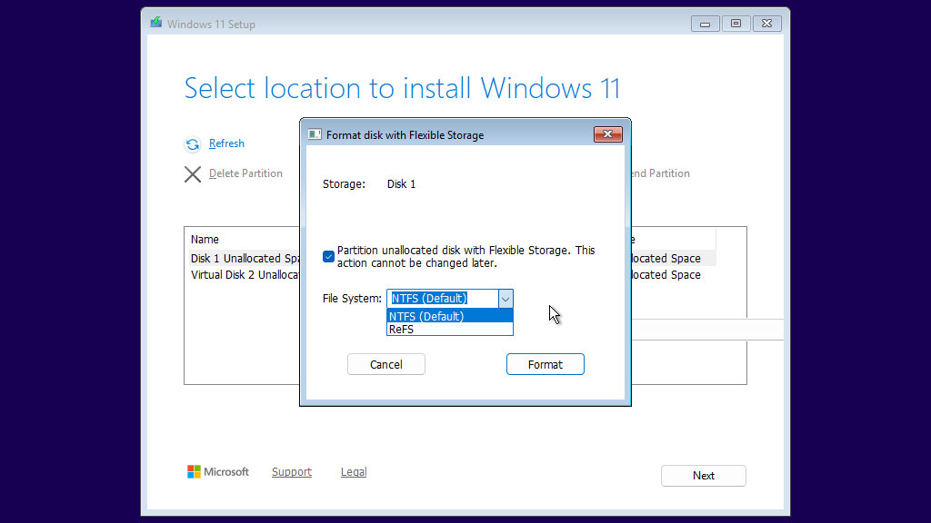Uncheck the Flexible Storage partition checkbox
The image size is (931, 523).
(x=328, y=256)
